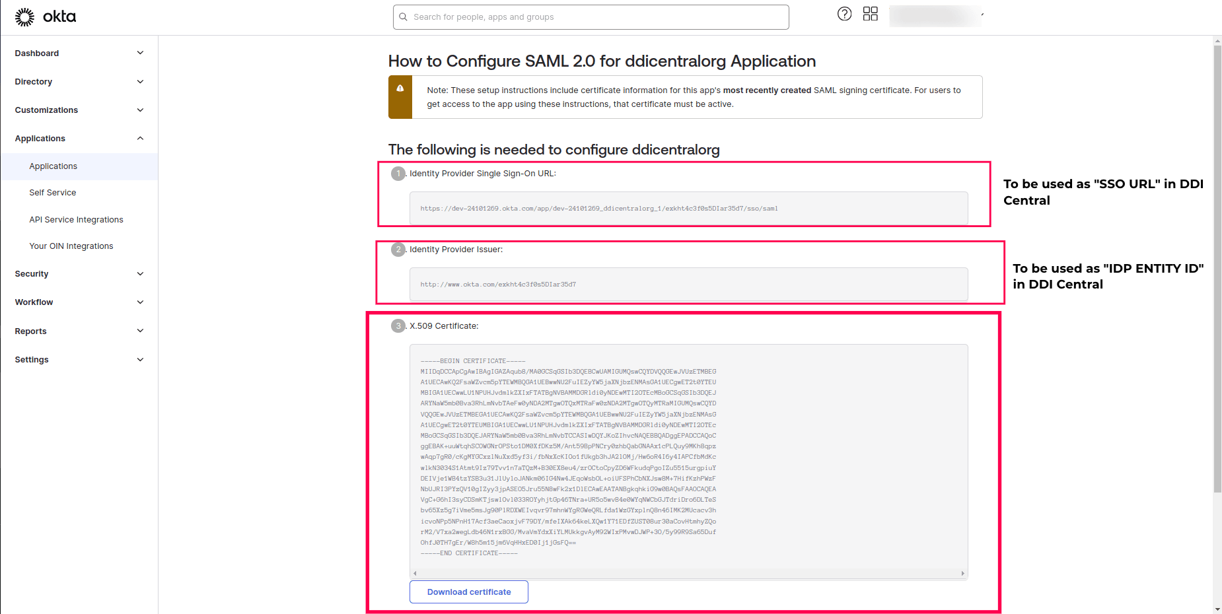Select the Applications section header in sidebar
The image size is (1222, 614).
click(x=40, y=139)
